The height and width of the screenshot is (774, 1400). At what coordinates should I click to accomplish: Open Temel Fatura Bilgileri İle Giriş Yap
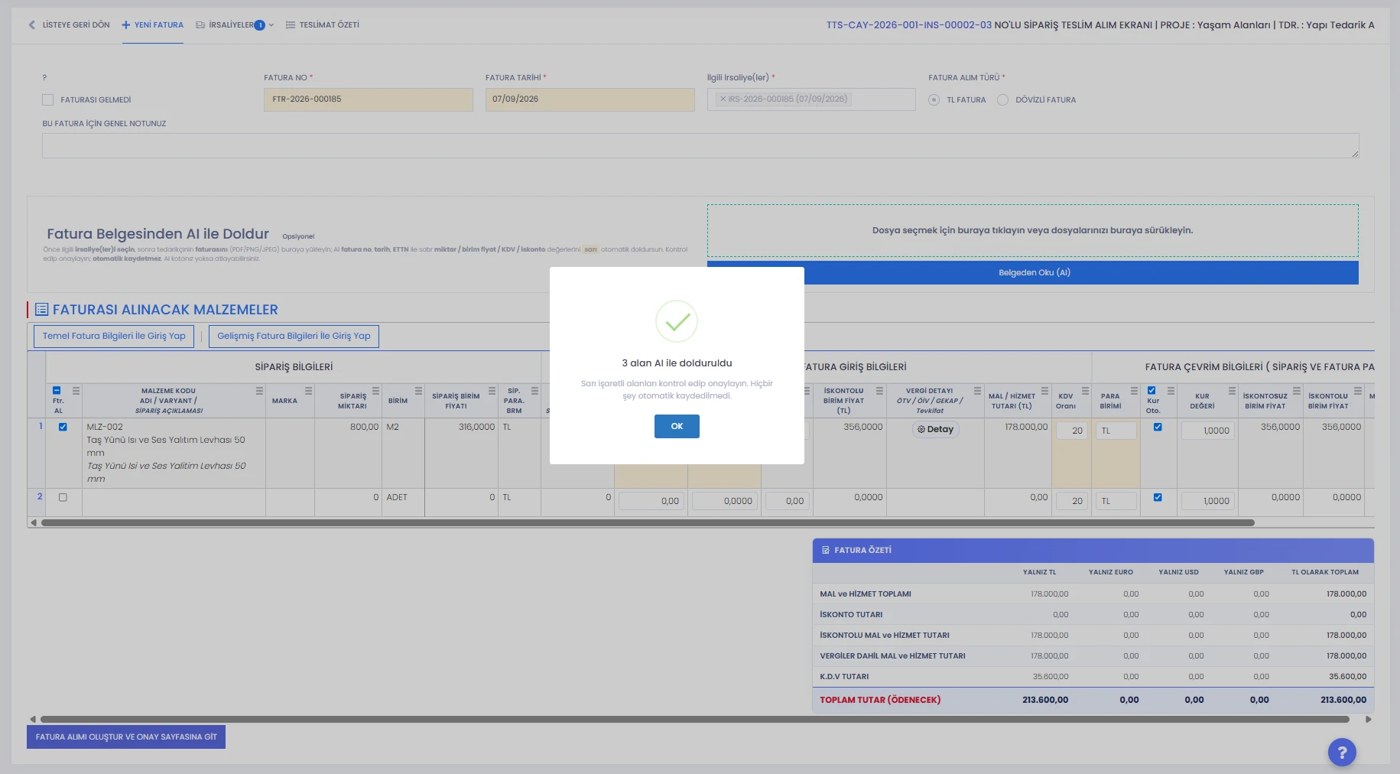(x=114, y=337)
